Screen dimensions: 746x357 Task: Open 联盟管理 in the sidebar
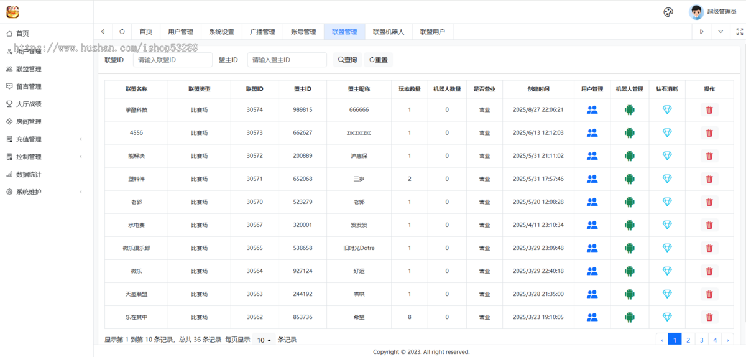[x=47, y=69]
